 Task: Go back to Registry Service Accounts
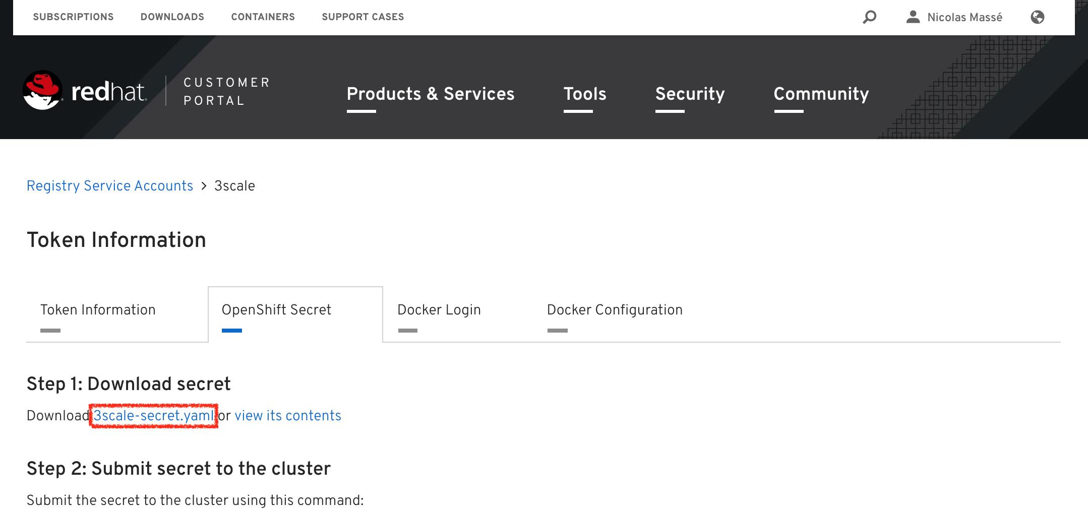point(109,186)
